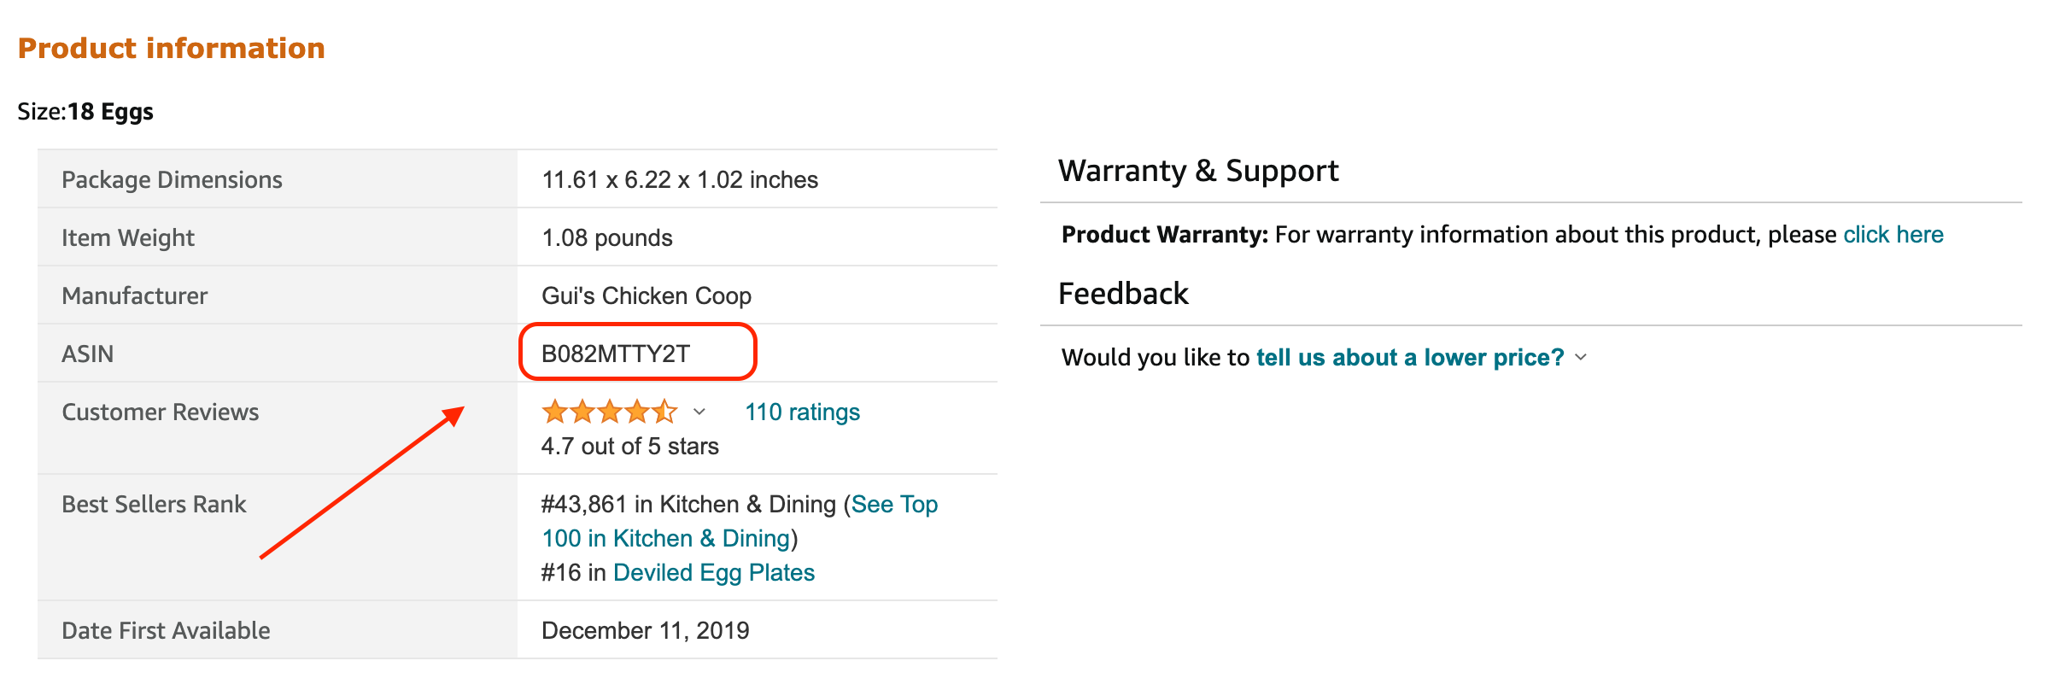This screenshot has height=690, width=2048.
Task: Click the Feedback section heading
Action: coord(1123,294)
